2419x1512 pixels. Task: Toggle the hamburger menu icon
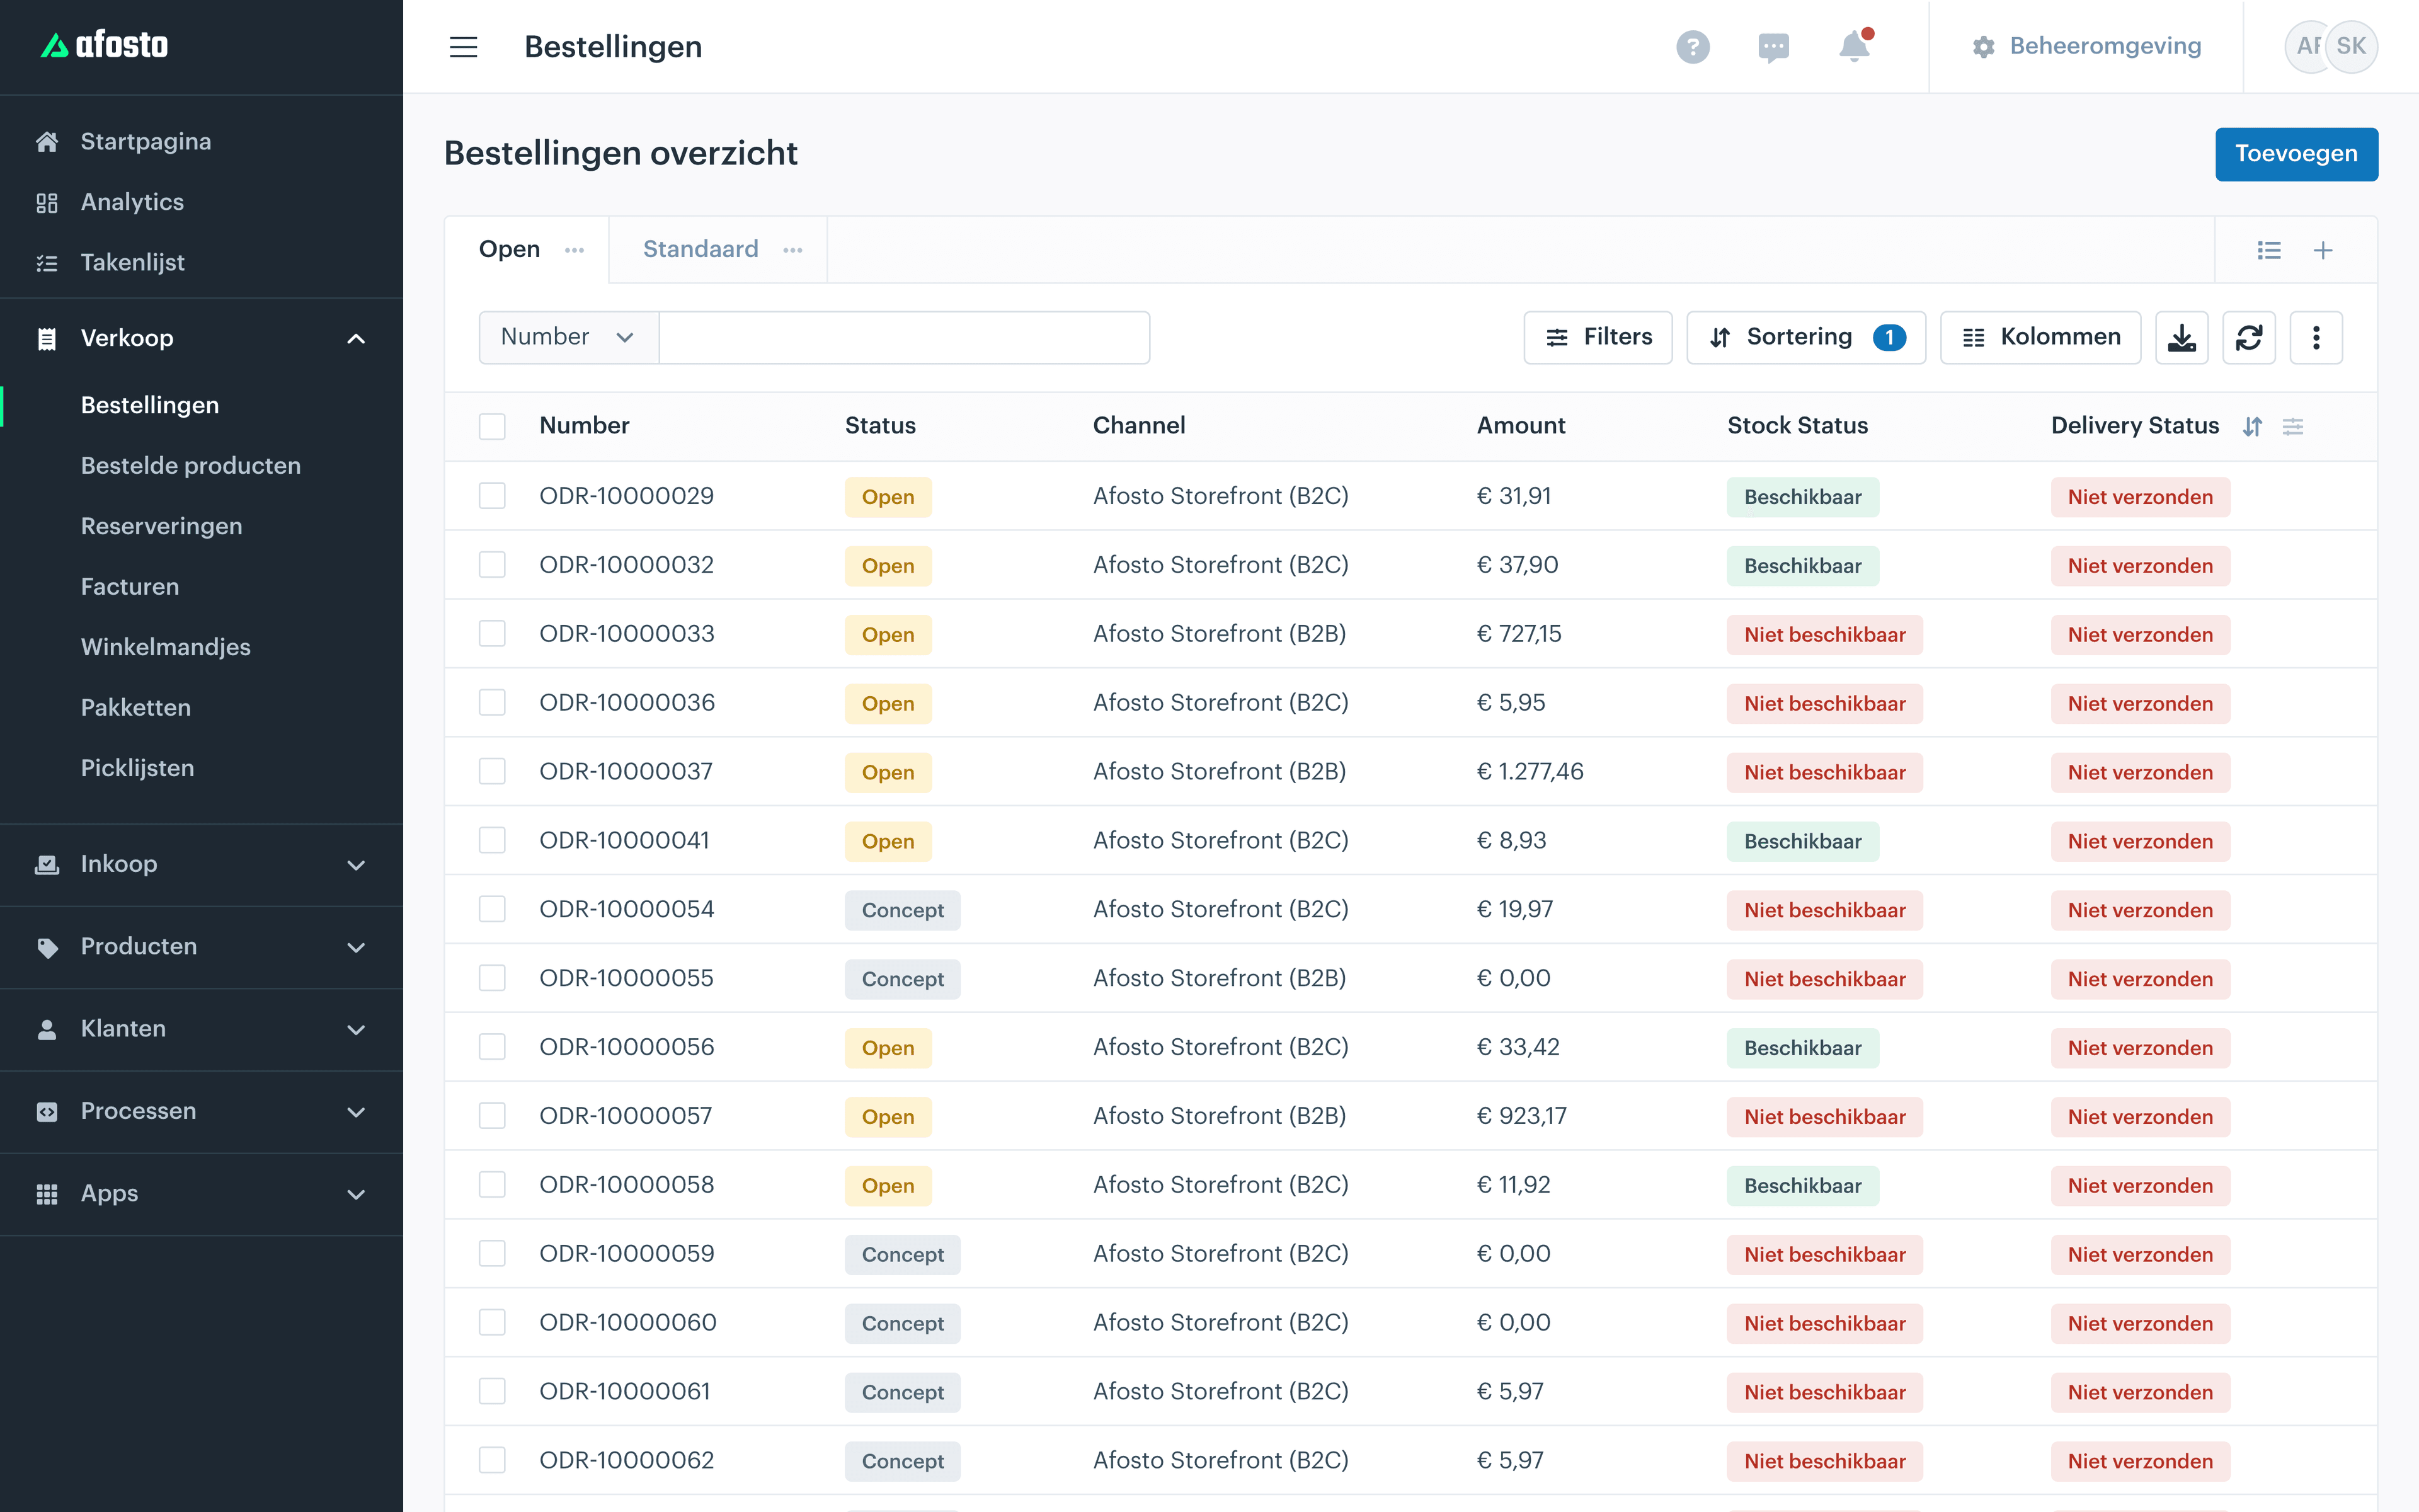pyautogui.click(x=463, y=47)
